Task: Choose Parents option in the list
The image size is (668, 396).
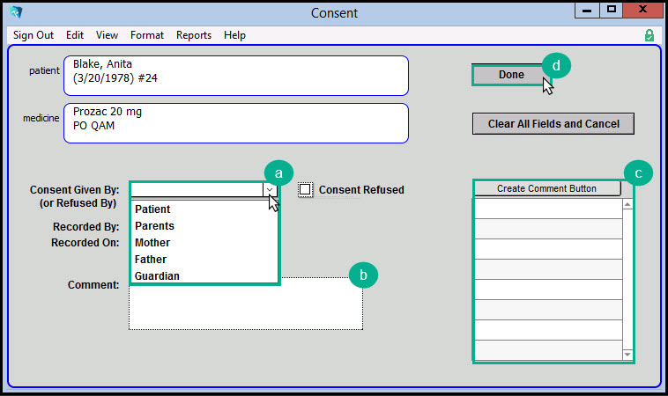Action: (154, 226)
